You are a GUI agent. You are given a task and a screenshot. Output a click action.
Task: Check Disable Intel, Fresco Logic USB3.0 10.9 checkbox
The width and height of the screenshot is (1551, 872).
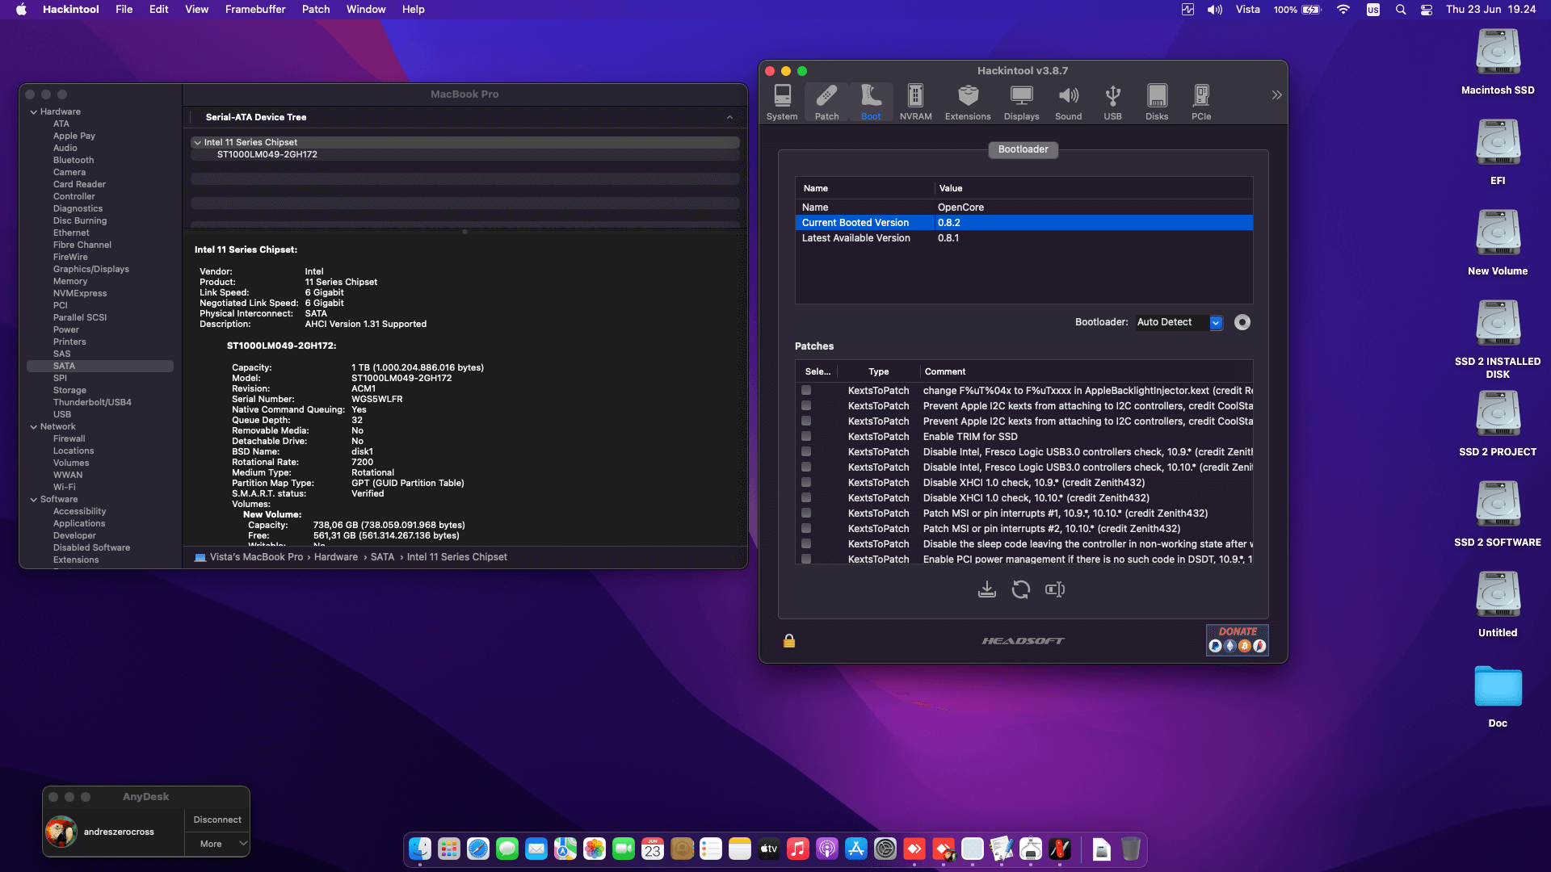(x=806, y=451)
